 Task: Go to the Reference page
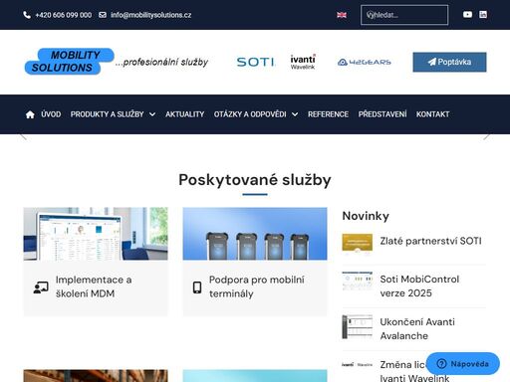coord(328,114)
